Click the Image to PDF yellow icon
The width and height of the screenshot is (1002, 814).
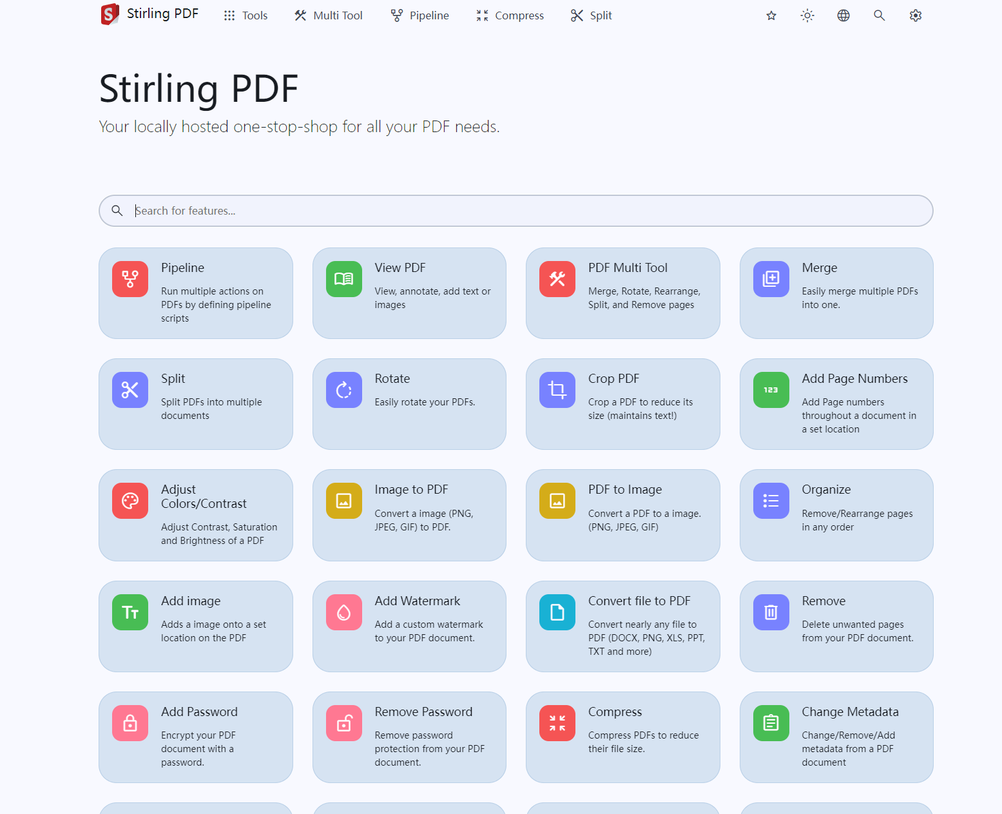344,501
